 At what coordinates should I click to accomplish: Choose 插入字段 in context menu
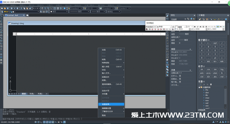pos(111,67)
